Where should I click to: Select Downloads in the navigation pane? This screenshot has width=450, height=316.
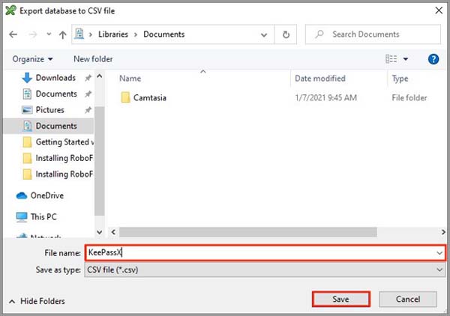tap(55, 78)
